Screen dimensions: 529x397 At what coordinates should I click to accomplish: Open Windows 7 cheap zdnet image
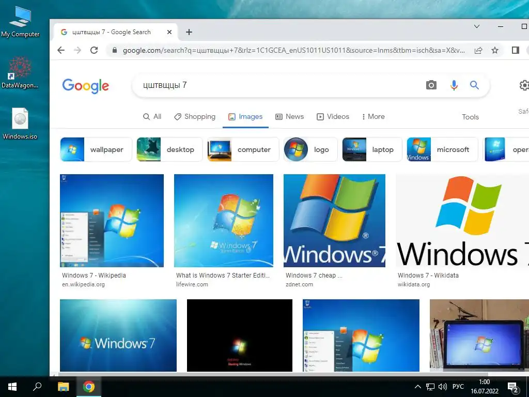[334, 221]
